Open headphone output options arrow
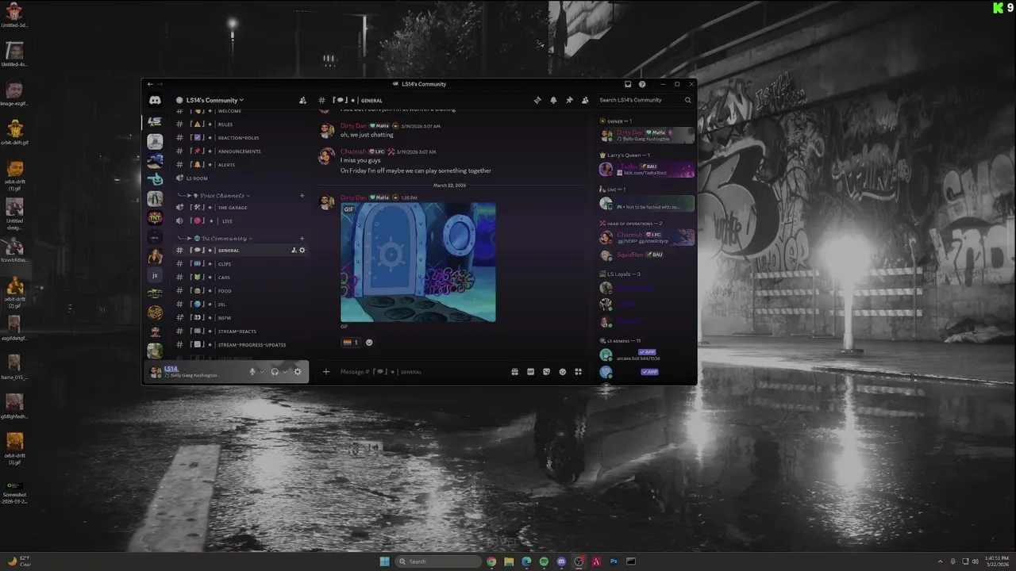 click(x=285, y=371)
